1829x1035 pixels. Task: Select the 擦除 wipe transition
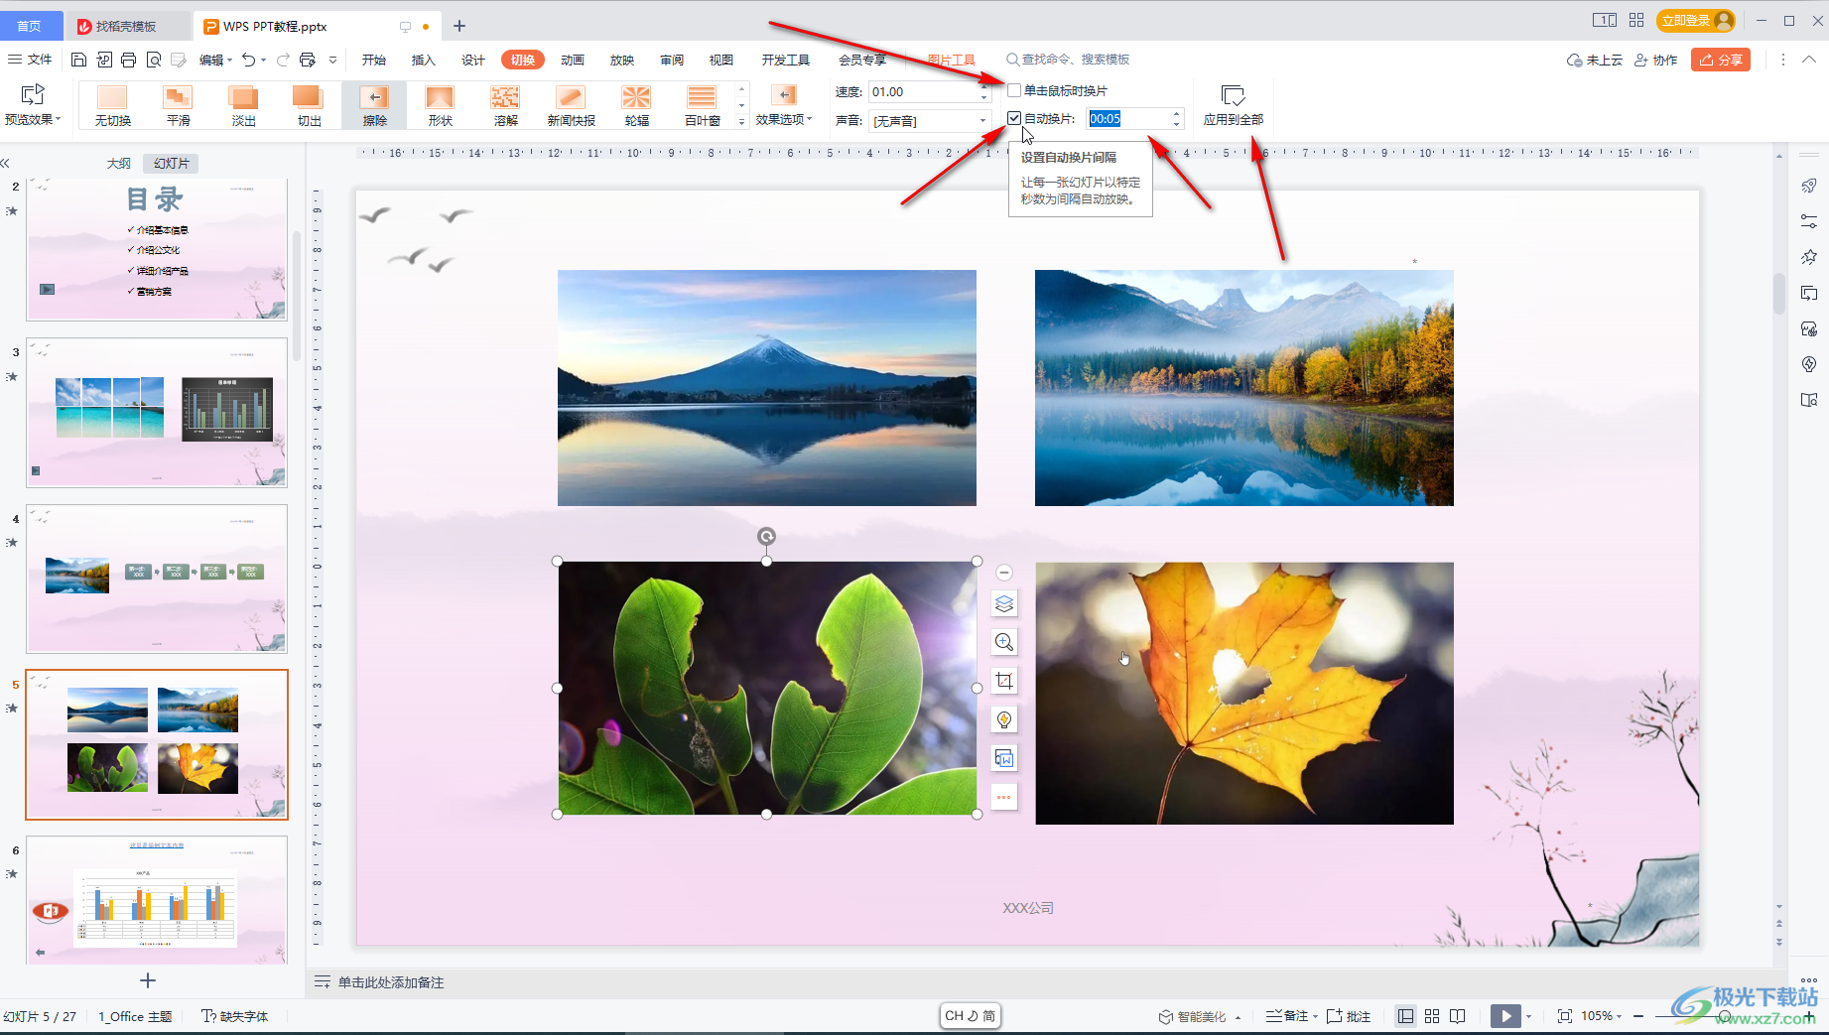coord(374,105)
